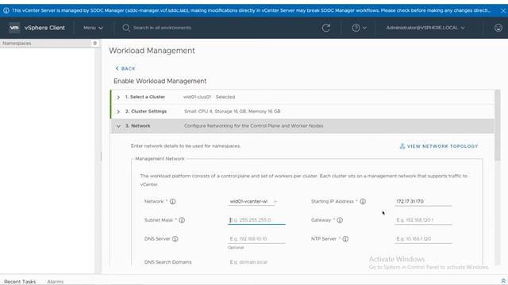
Task: Click info icon next to NTP Server
Action: coord(345,239)
